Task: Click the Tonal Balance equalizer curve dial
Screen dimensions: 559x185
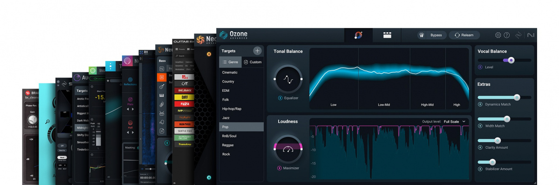Action: tap(288, 79)
